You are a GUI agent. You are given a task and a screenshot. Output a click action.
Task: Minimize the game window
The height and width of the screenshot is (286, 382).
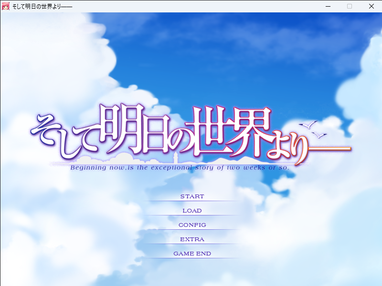tap(328, 6)
